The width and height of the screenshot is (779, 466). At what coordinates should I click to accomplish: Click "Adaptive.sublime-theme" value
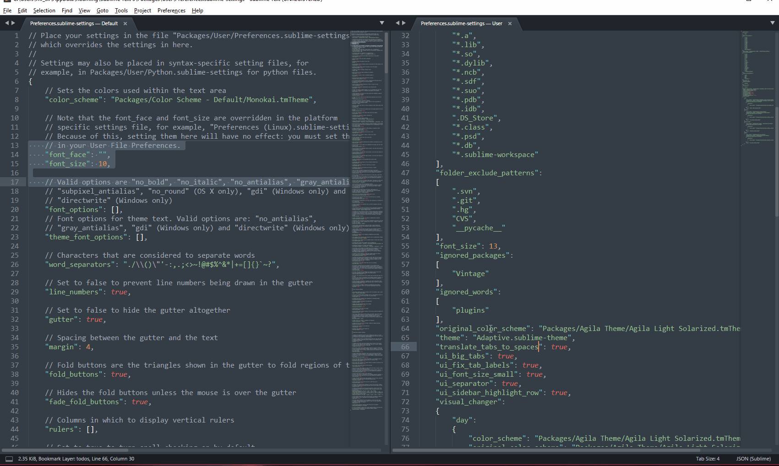point(522,338)
